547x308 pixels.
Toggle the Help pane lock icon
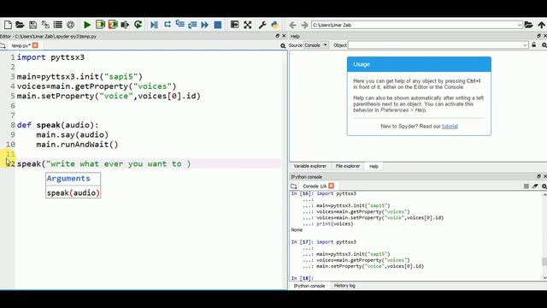coord(533,45)
